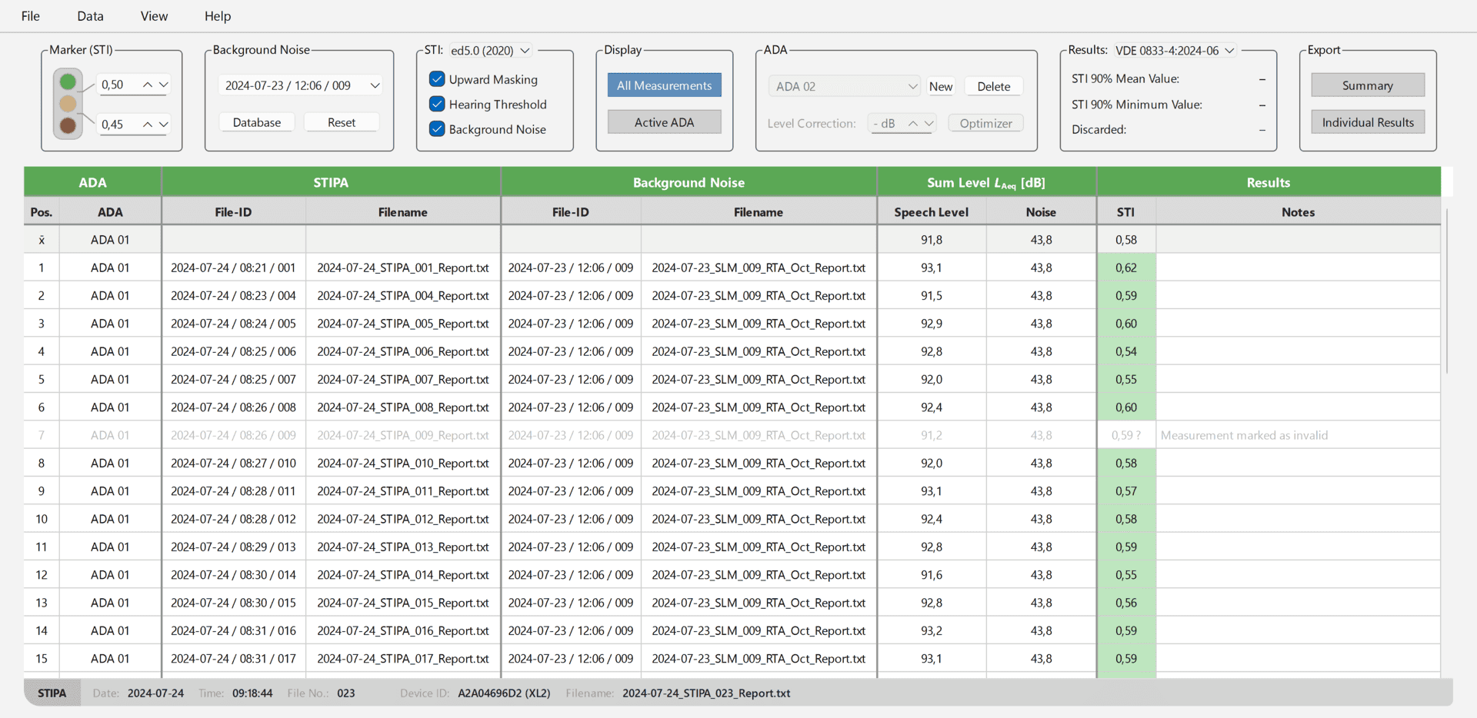
Task: Open the View menu
Action: [x=154, y=16]
